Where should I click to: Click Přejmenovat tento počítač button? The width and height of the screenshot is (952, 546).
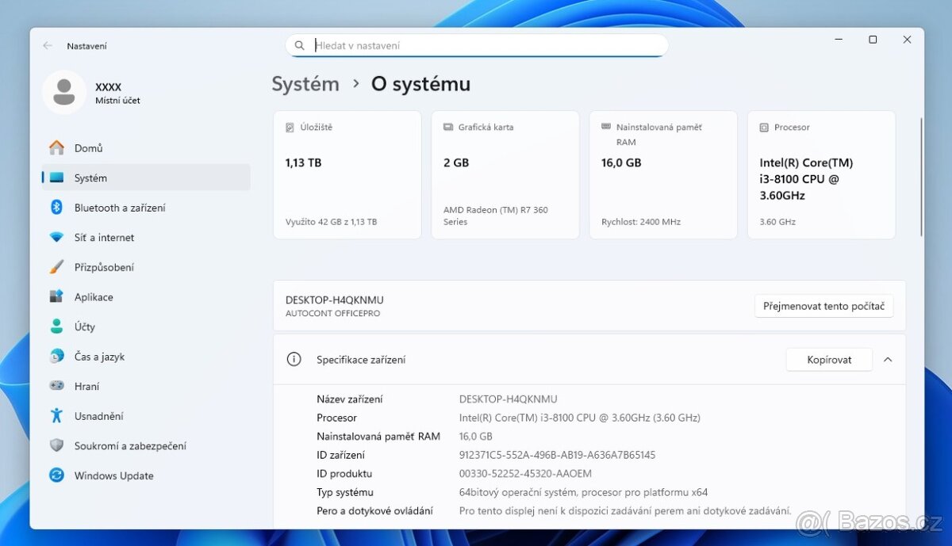(823, 305)
